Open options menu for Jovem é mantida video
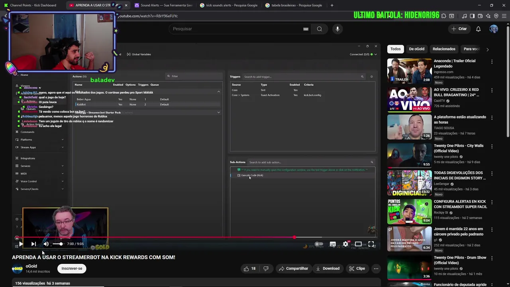 coord(492,230)
